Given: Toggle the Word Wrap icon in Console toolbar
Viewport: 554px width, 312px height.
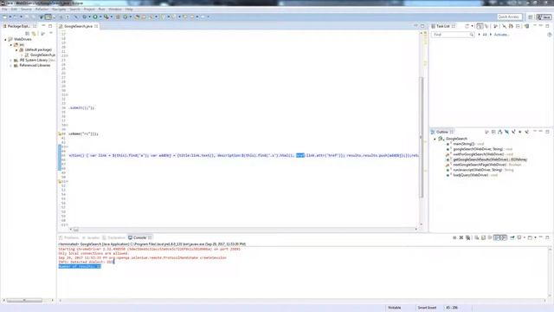Looking at the screenshot, I should pos(490,237).
